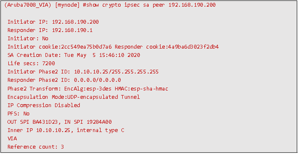Click the Initiator cookie 2cc549ea75b0d7a6 value
The height and width of the screenshot is (154, 298).
coord(86,47)
